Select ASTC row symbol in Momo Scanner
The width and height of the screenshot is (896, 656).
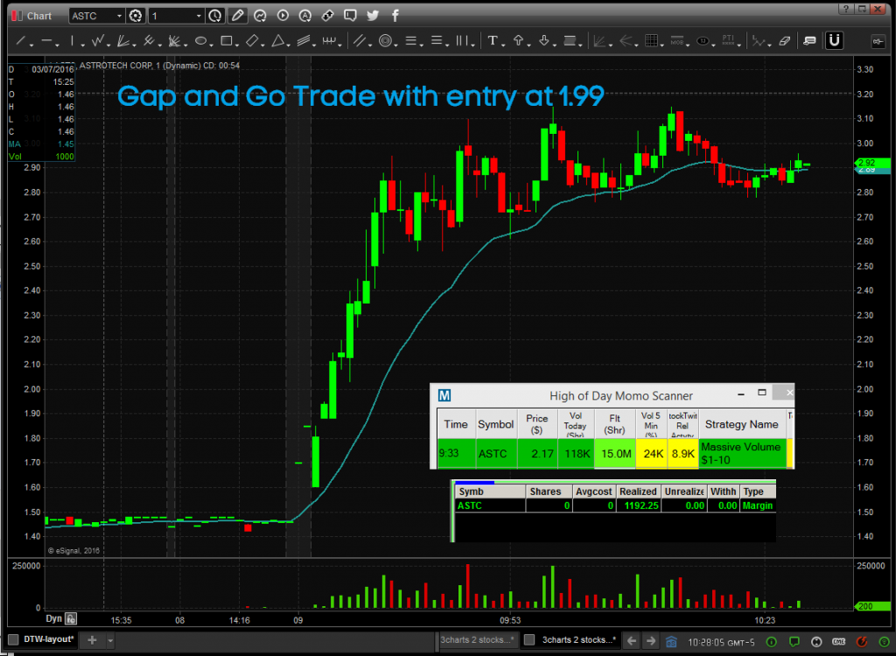pyautogui.click(x=493, y=454)
